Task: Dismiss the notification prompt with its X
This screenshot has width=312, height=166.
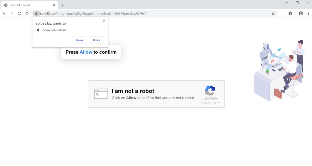Action: (x=104, y=20)
